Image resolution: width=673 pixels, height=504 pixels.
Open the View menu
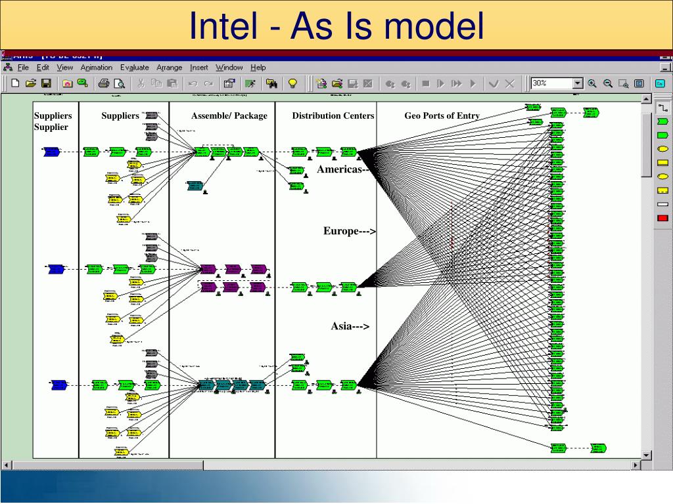65,68
